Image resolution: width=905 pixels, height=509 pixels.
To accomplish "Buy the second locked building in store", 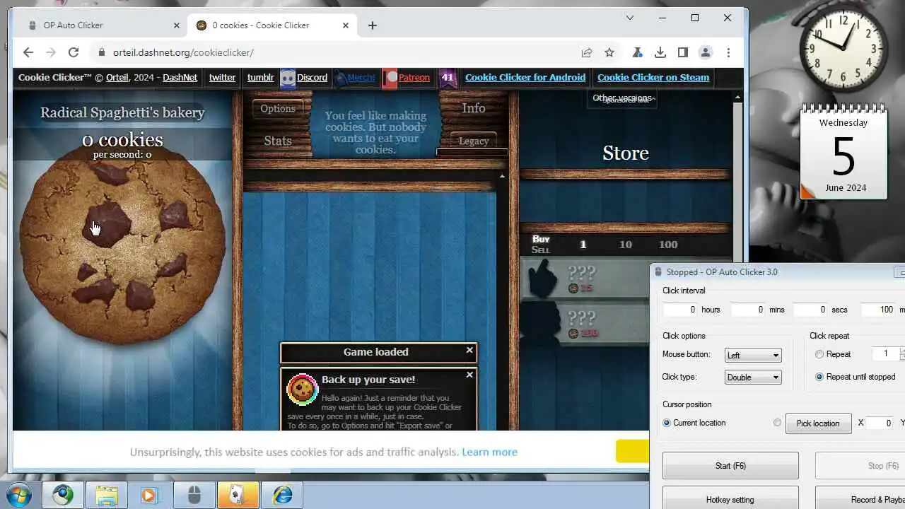I will [x=584, y=324].
